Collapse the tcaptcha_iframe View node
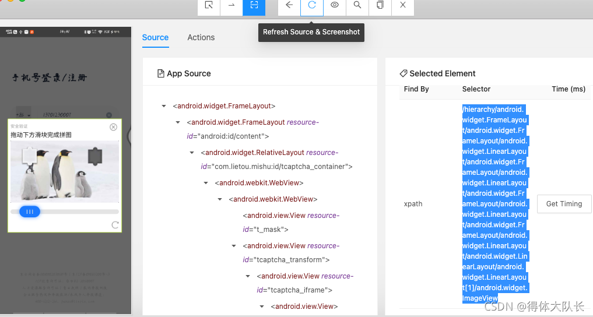The image size is (593, 317). [x=248, y=276]
